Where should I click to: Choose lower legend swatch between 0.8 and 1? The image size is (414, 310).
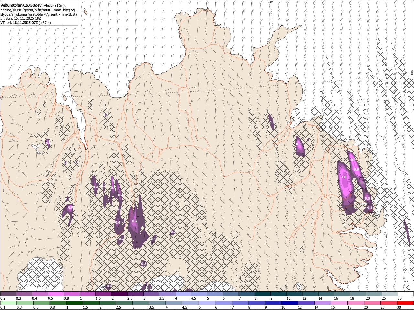[x=58, y=303]
